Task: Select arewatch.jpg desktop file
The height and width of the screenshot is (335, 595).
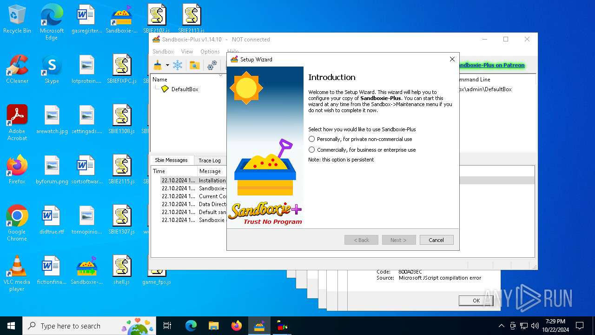Action: [x=52, y=120]
